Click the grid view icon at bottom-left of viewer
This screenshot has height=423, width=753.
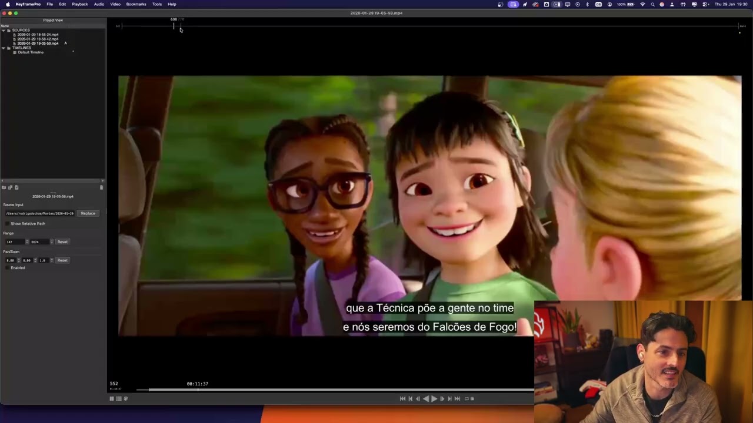112,398
